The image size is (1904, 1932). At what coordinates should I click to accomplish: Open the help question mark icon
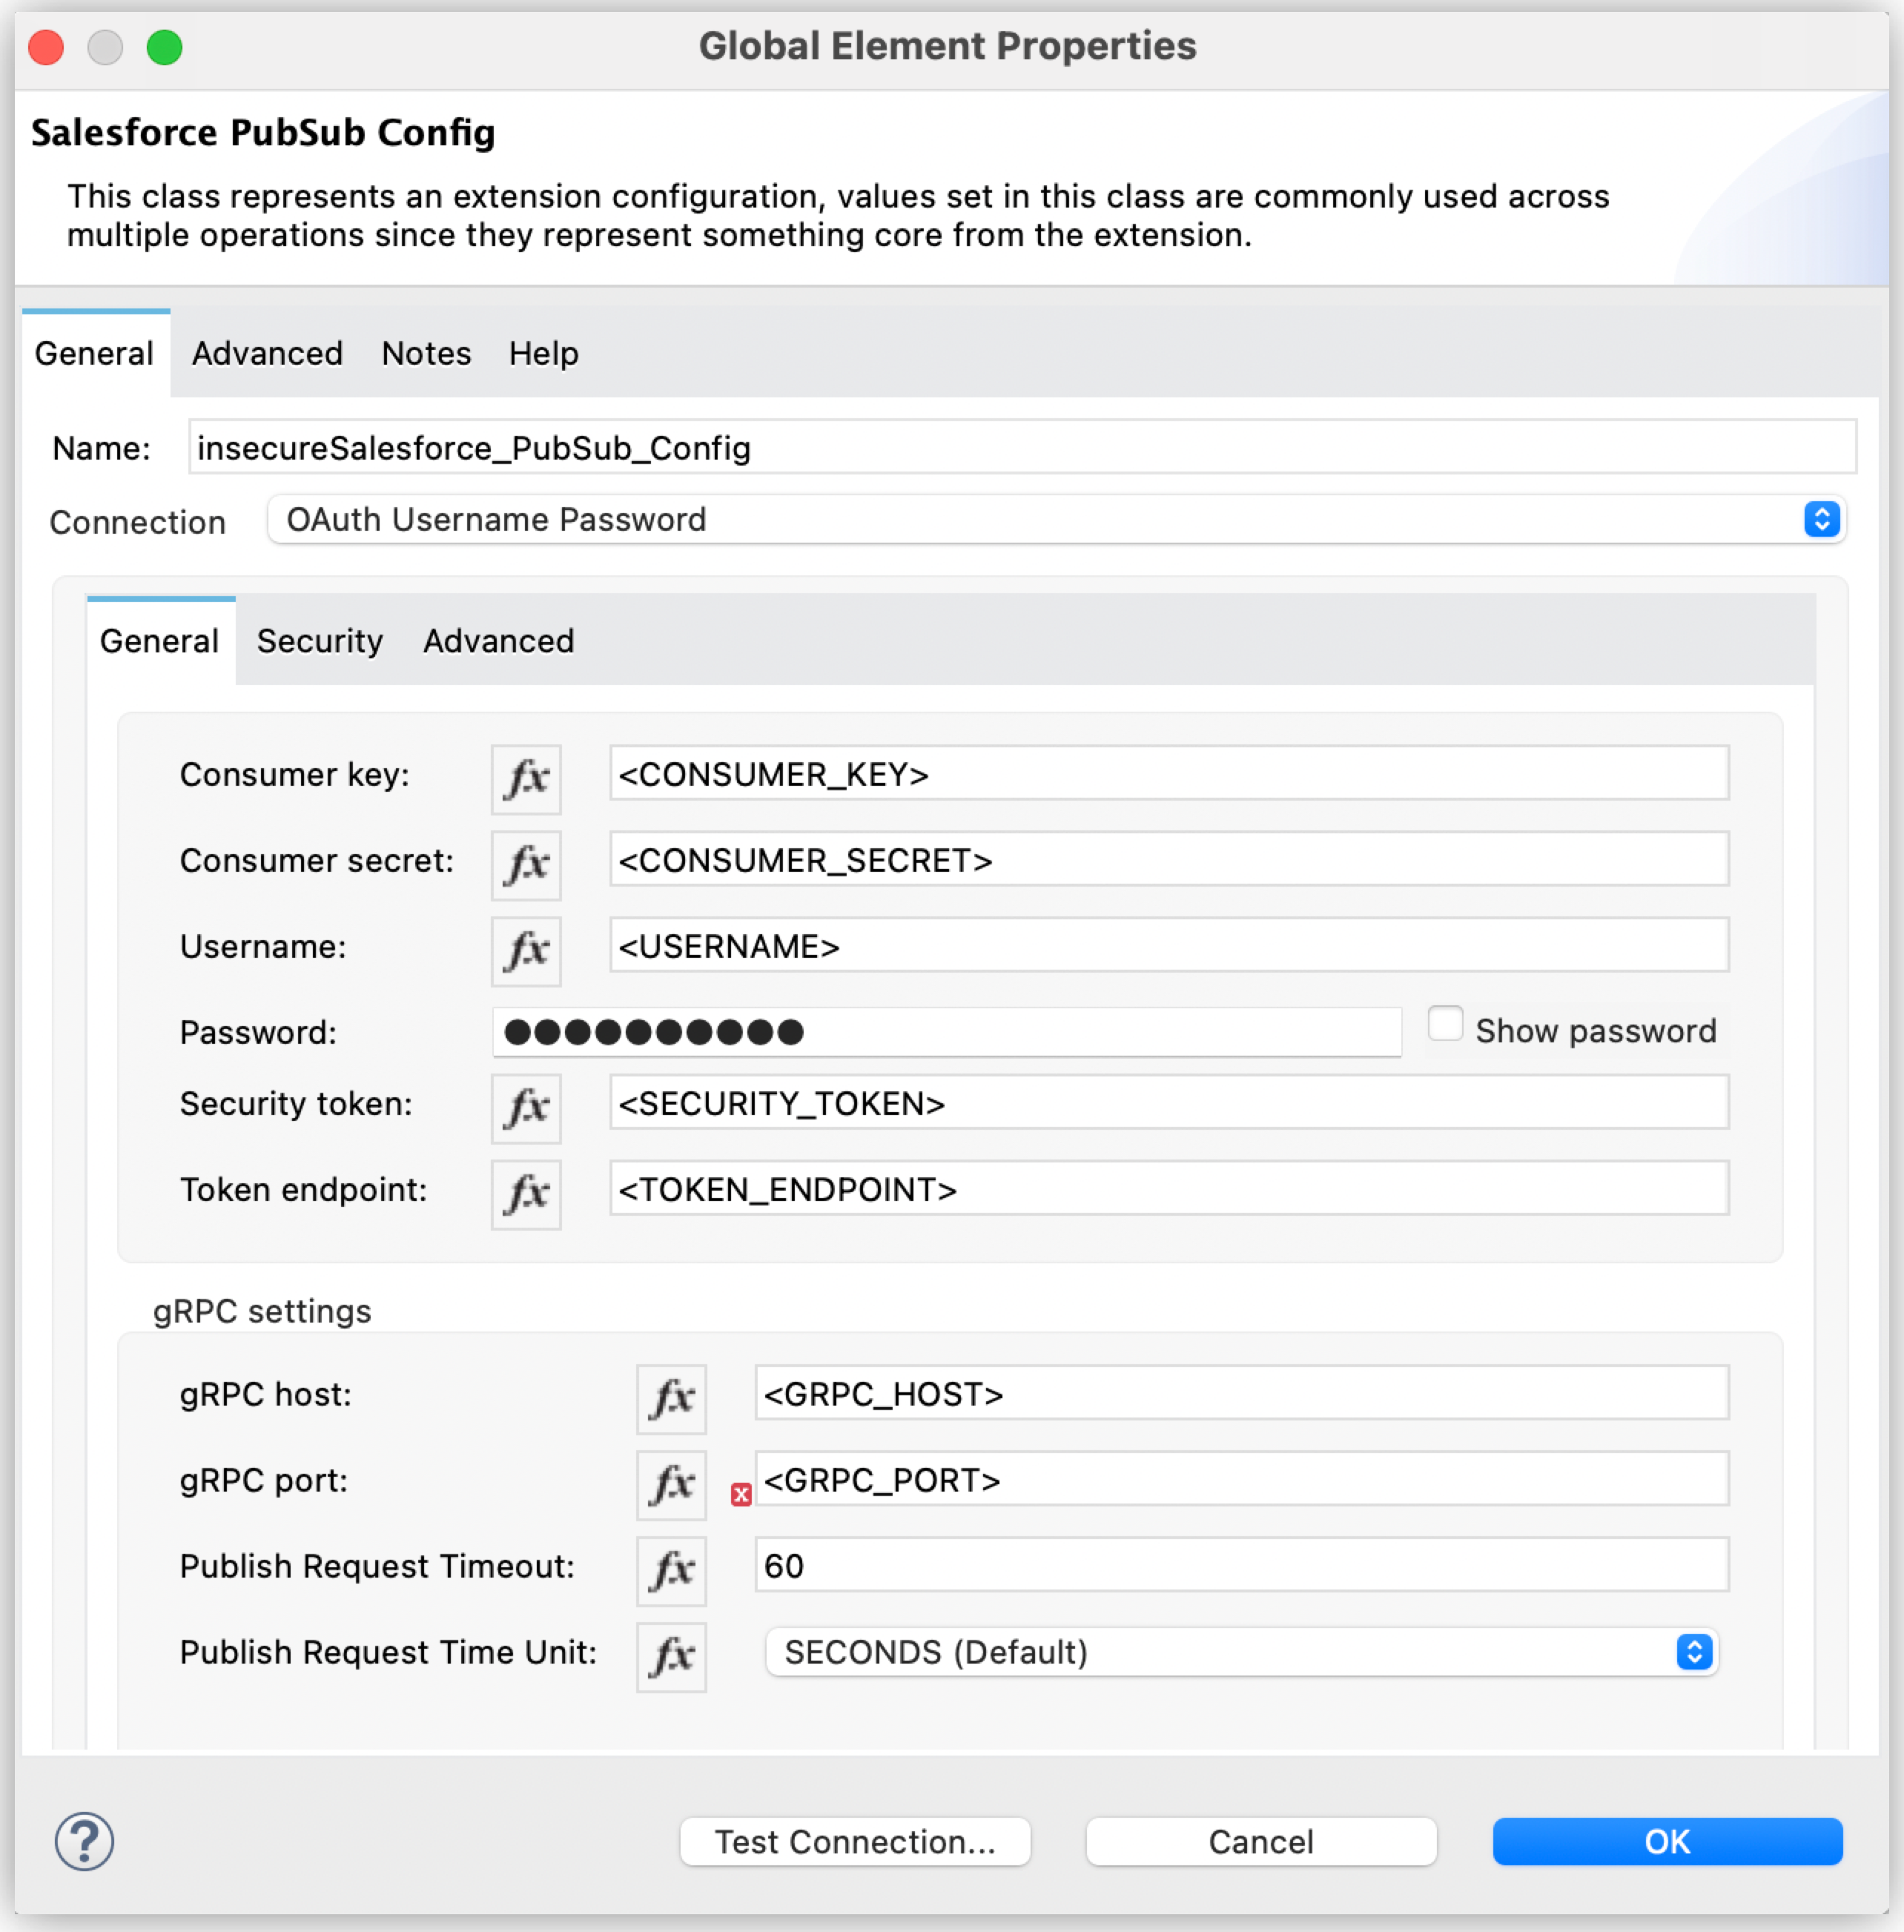click(85, 1841)
